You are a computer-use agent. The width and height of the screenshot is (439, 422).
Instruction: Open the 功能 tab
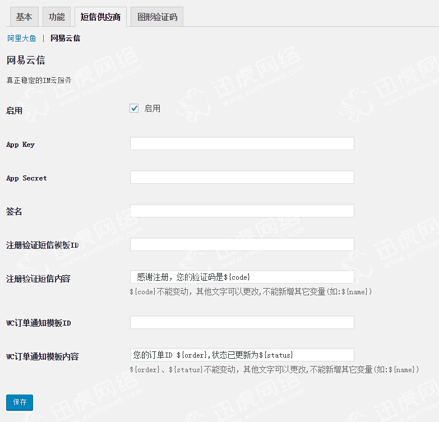57,17
